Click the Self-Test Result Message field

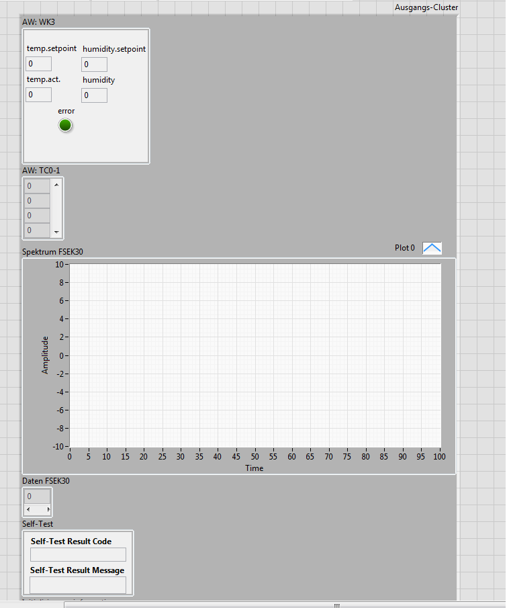coord(78,584)
